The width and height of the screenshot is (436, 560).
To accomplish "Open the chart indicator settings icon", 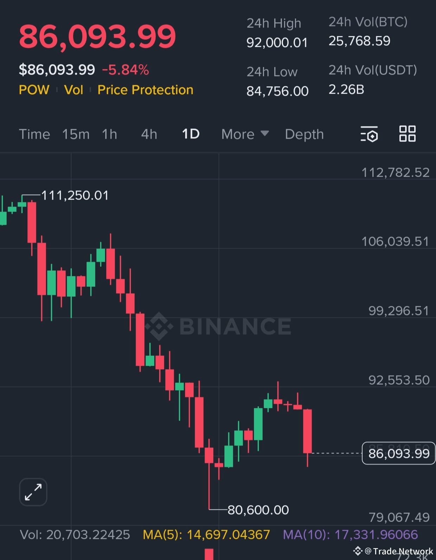I will coord(369,134).
